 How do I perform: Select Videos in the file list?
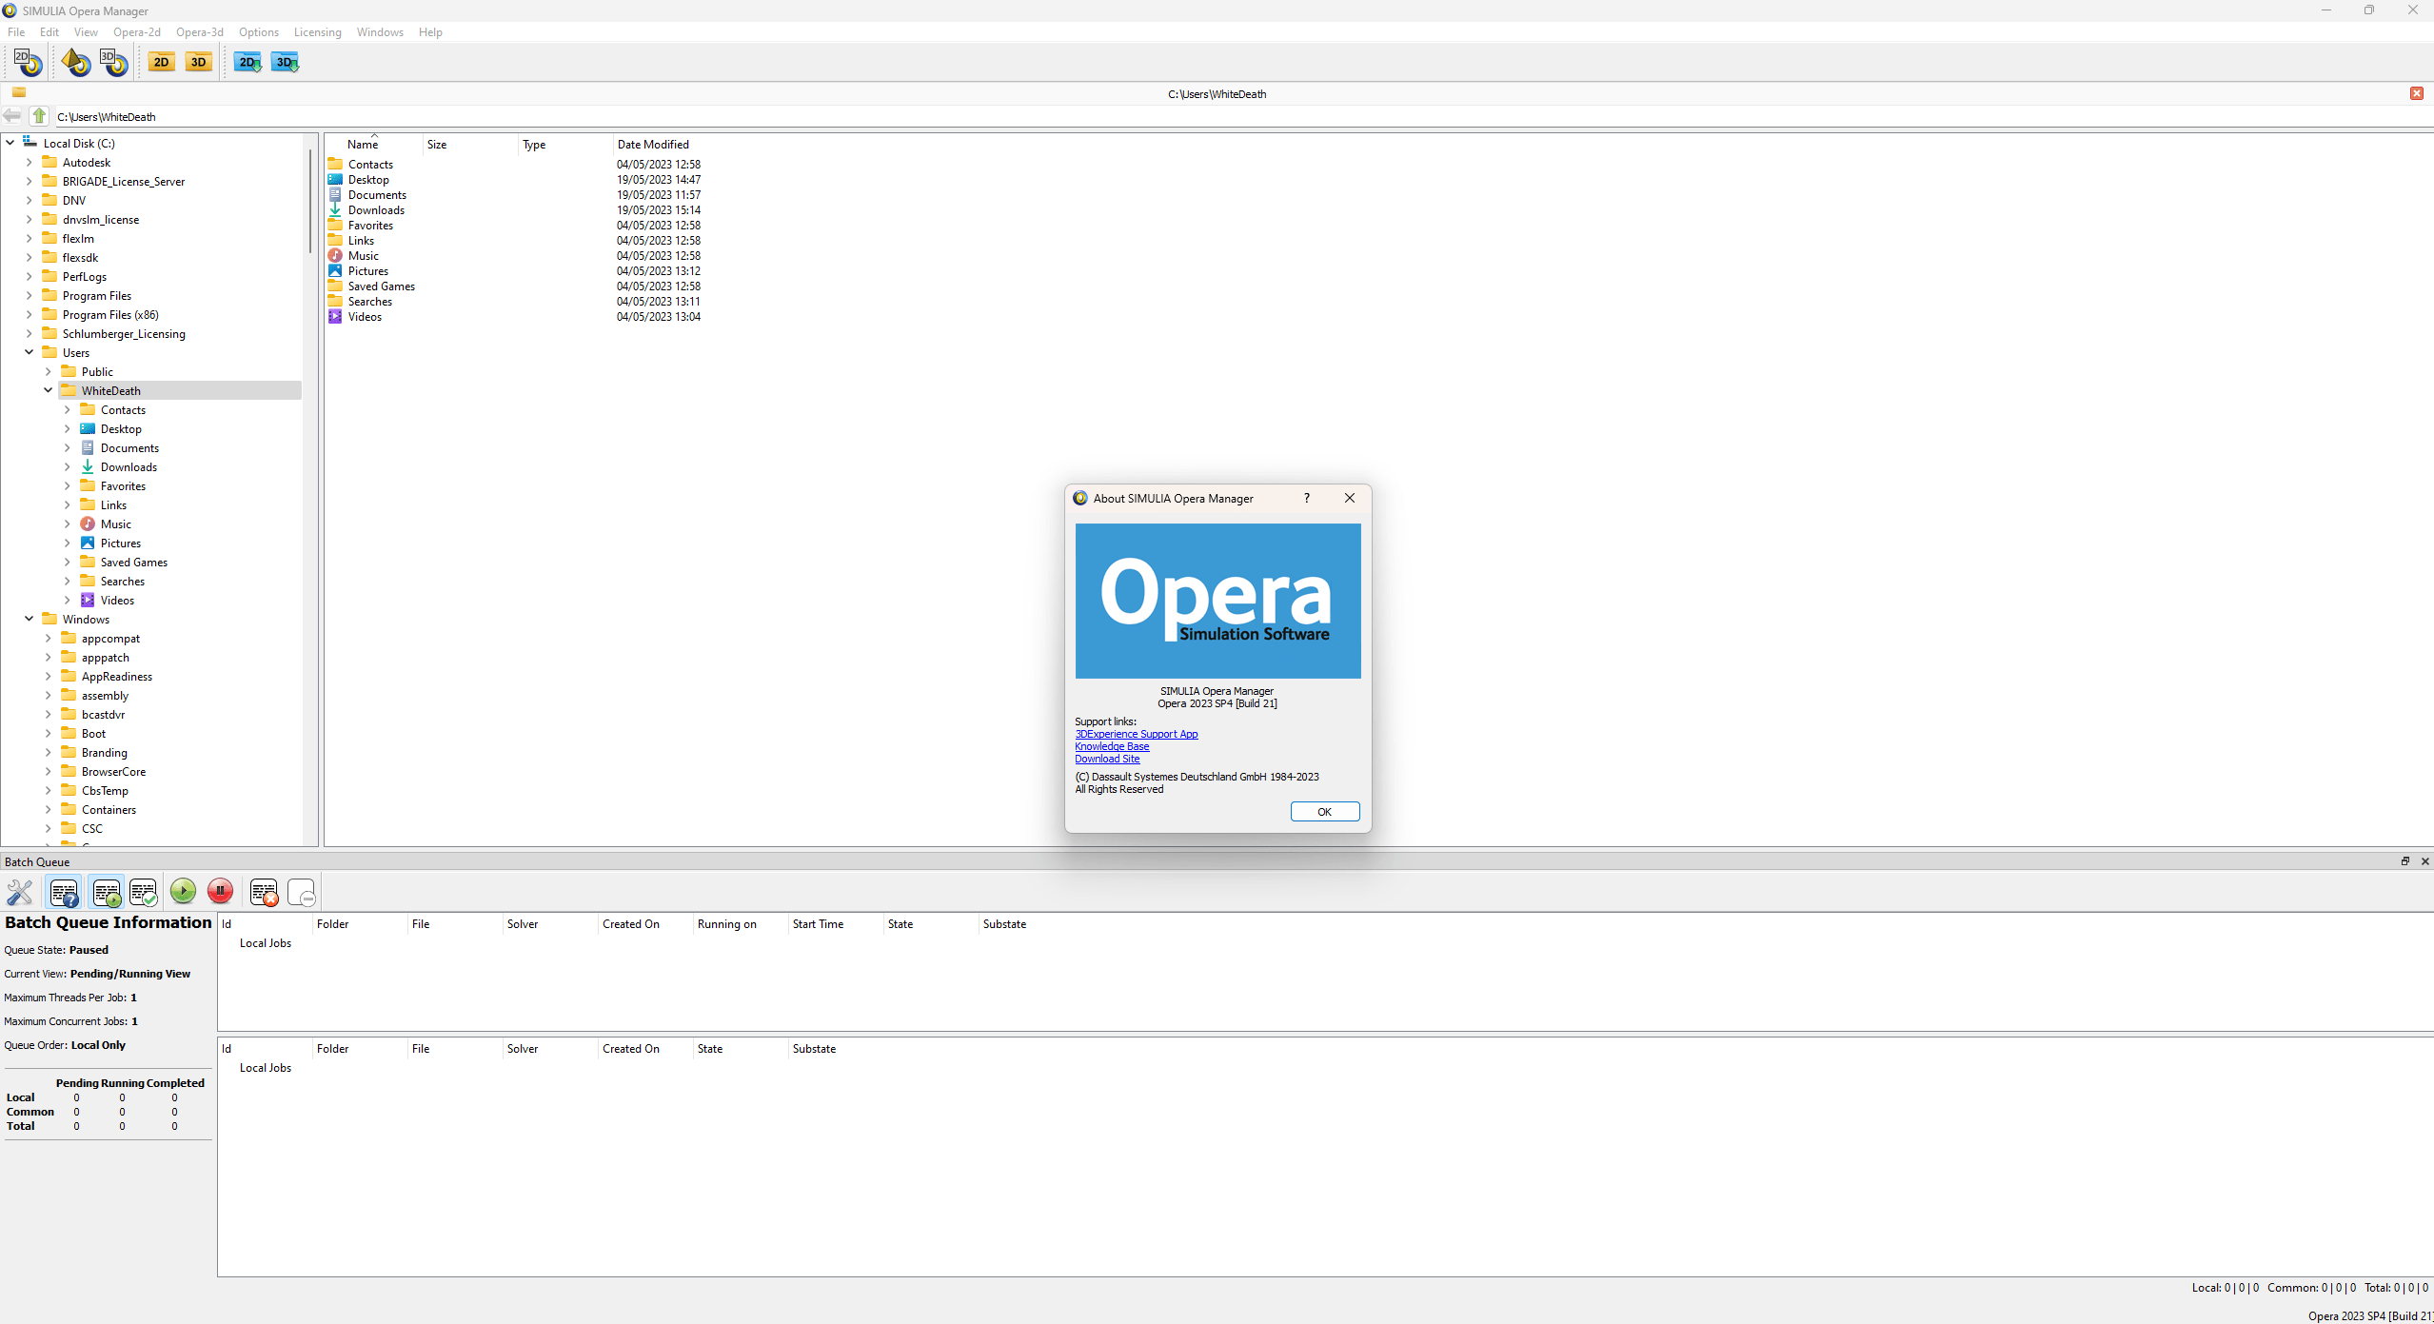click(x=365, y=317)
